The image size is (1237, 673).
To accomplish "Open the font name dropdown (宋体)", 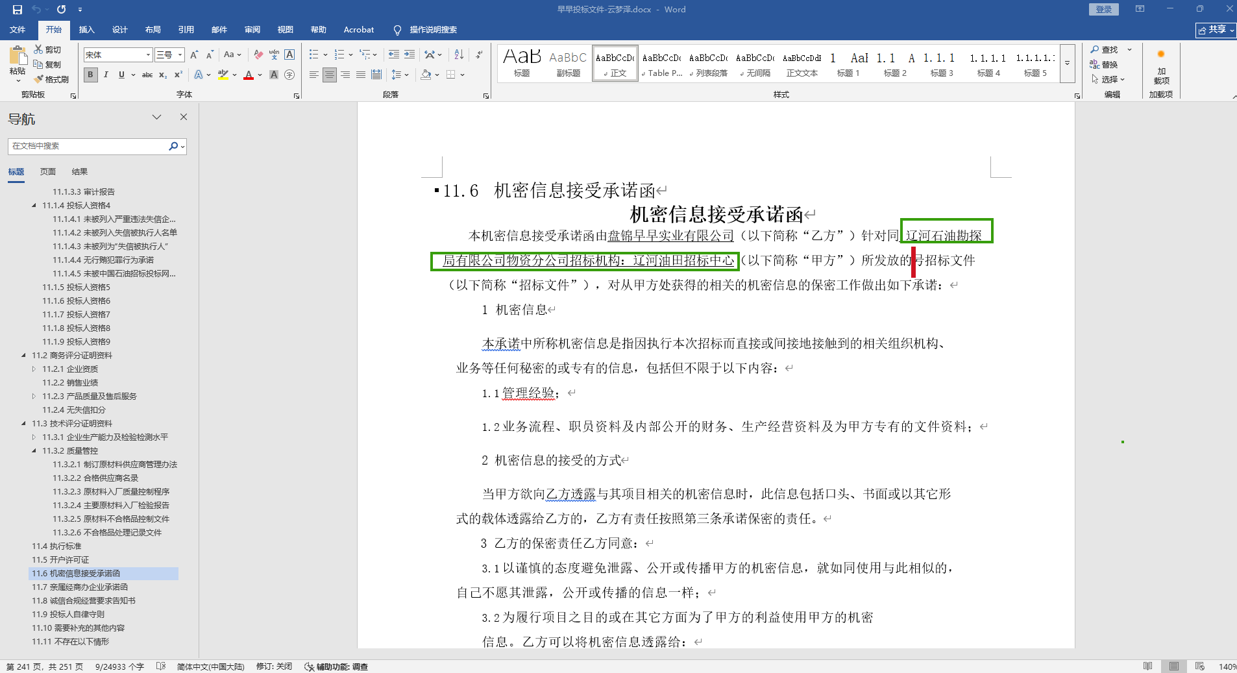I will tap(117, 55).
